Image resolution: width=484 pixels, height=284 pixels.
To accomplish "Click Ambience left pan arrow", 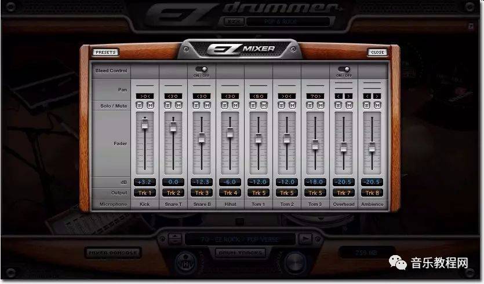I will pyautogui.click(x=367, y=96).
